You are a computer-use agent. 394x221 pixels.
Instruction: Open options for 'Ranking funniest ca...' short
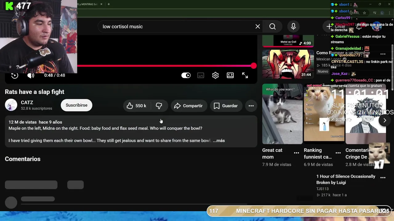338,153
